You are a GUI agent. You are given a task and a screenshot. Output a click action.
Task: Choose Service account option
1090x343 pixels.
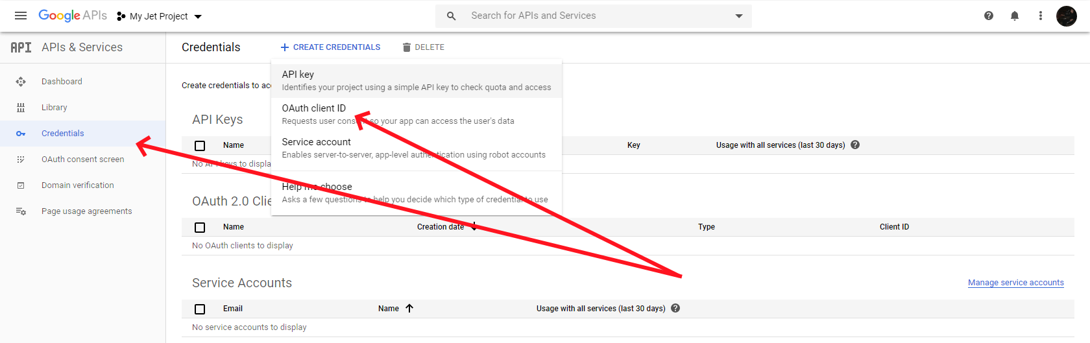point(417,148)
